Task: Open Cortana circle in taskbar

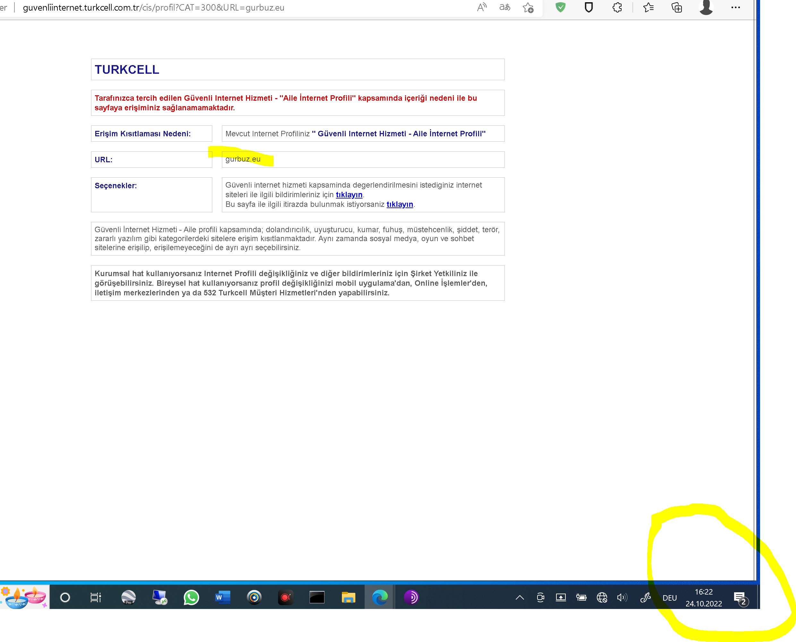Action: [65, 597]
